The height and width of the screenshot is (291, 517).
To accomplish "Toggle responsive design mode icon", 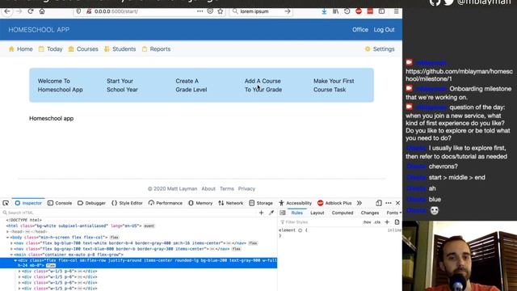I will click(379, 203).
